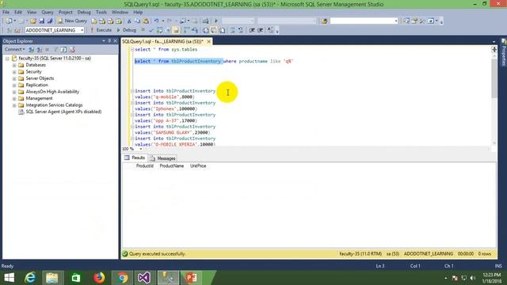Viewport: 507px width, 285px height.
Task: Open the Debug menu
Action: click(x=84, y=12)
